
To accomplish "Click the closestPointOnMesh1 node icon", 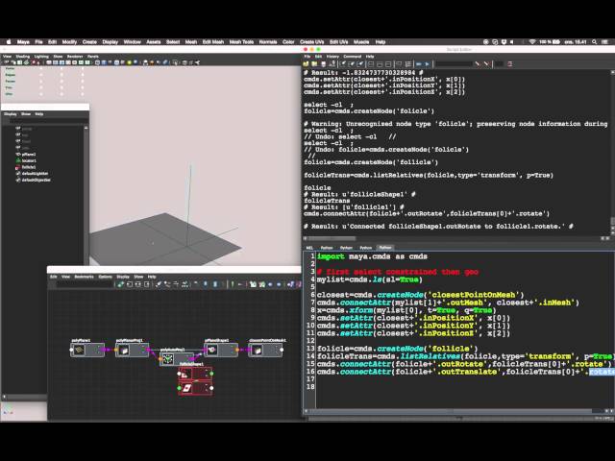I will pyautogui.click(x=258, y=350).
